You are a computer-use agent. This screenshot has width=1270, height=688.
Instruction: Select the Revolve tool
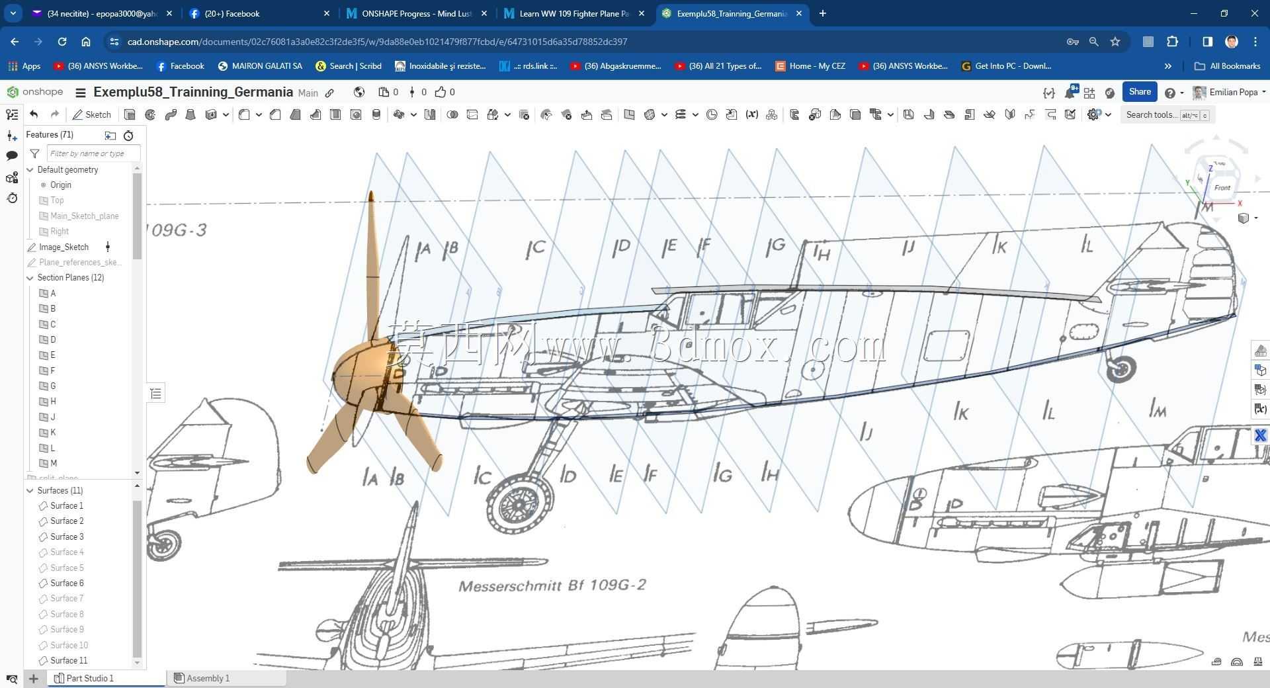[x=150, y=114]
